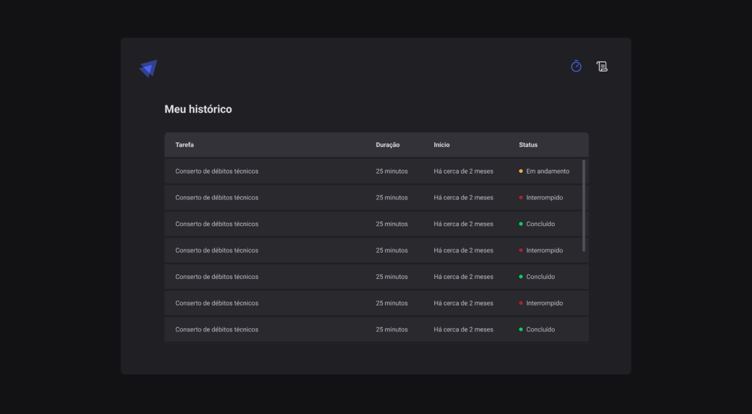This screenshot has height=414, width=752.
Task: Click Concluído status in the last visible row
Action: click(540, 330)
